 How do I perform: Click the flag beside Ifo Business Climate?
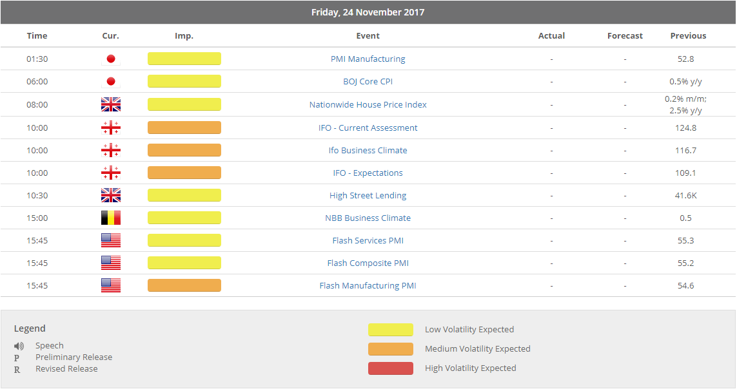pyautogui.click(x=110, y=151)
